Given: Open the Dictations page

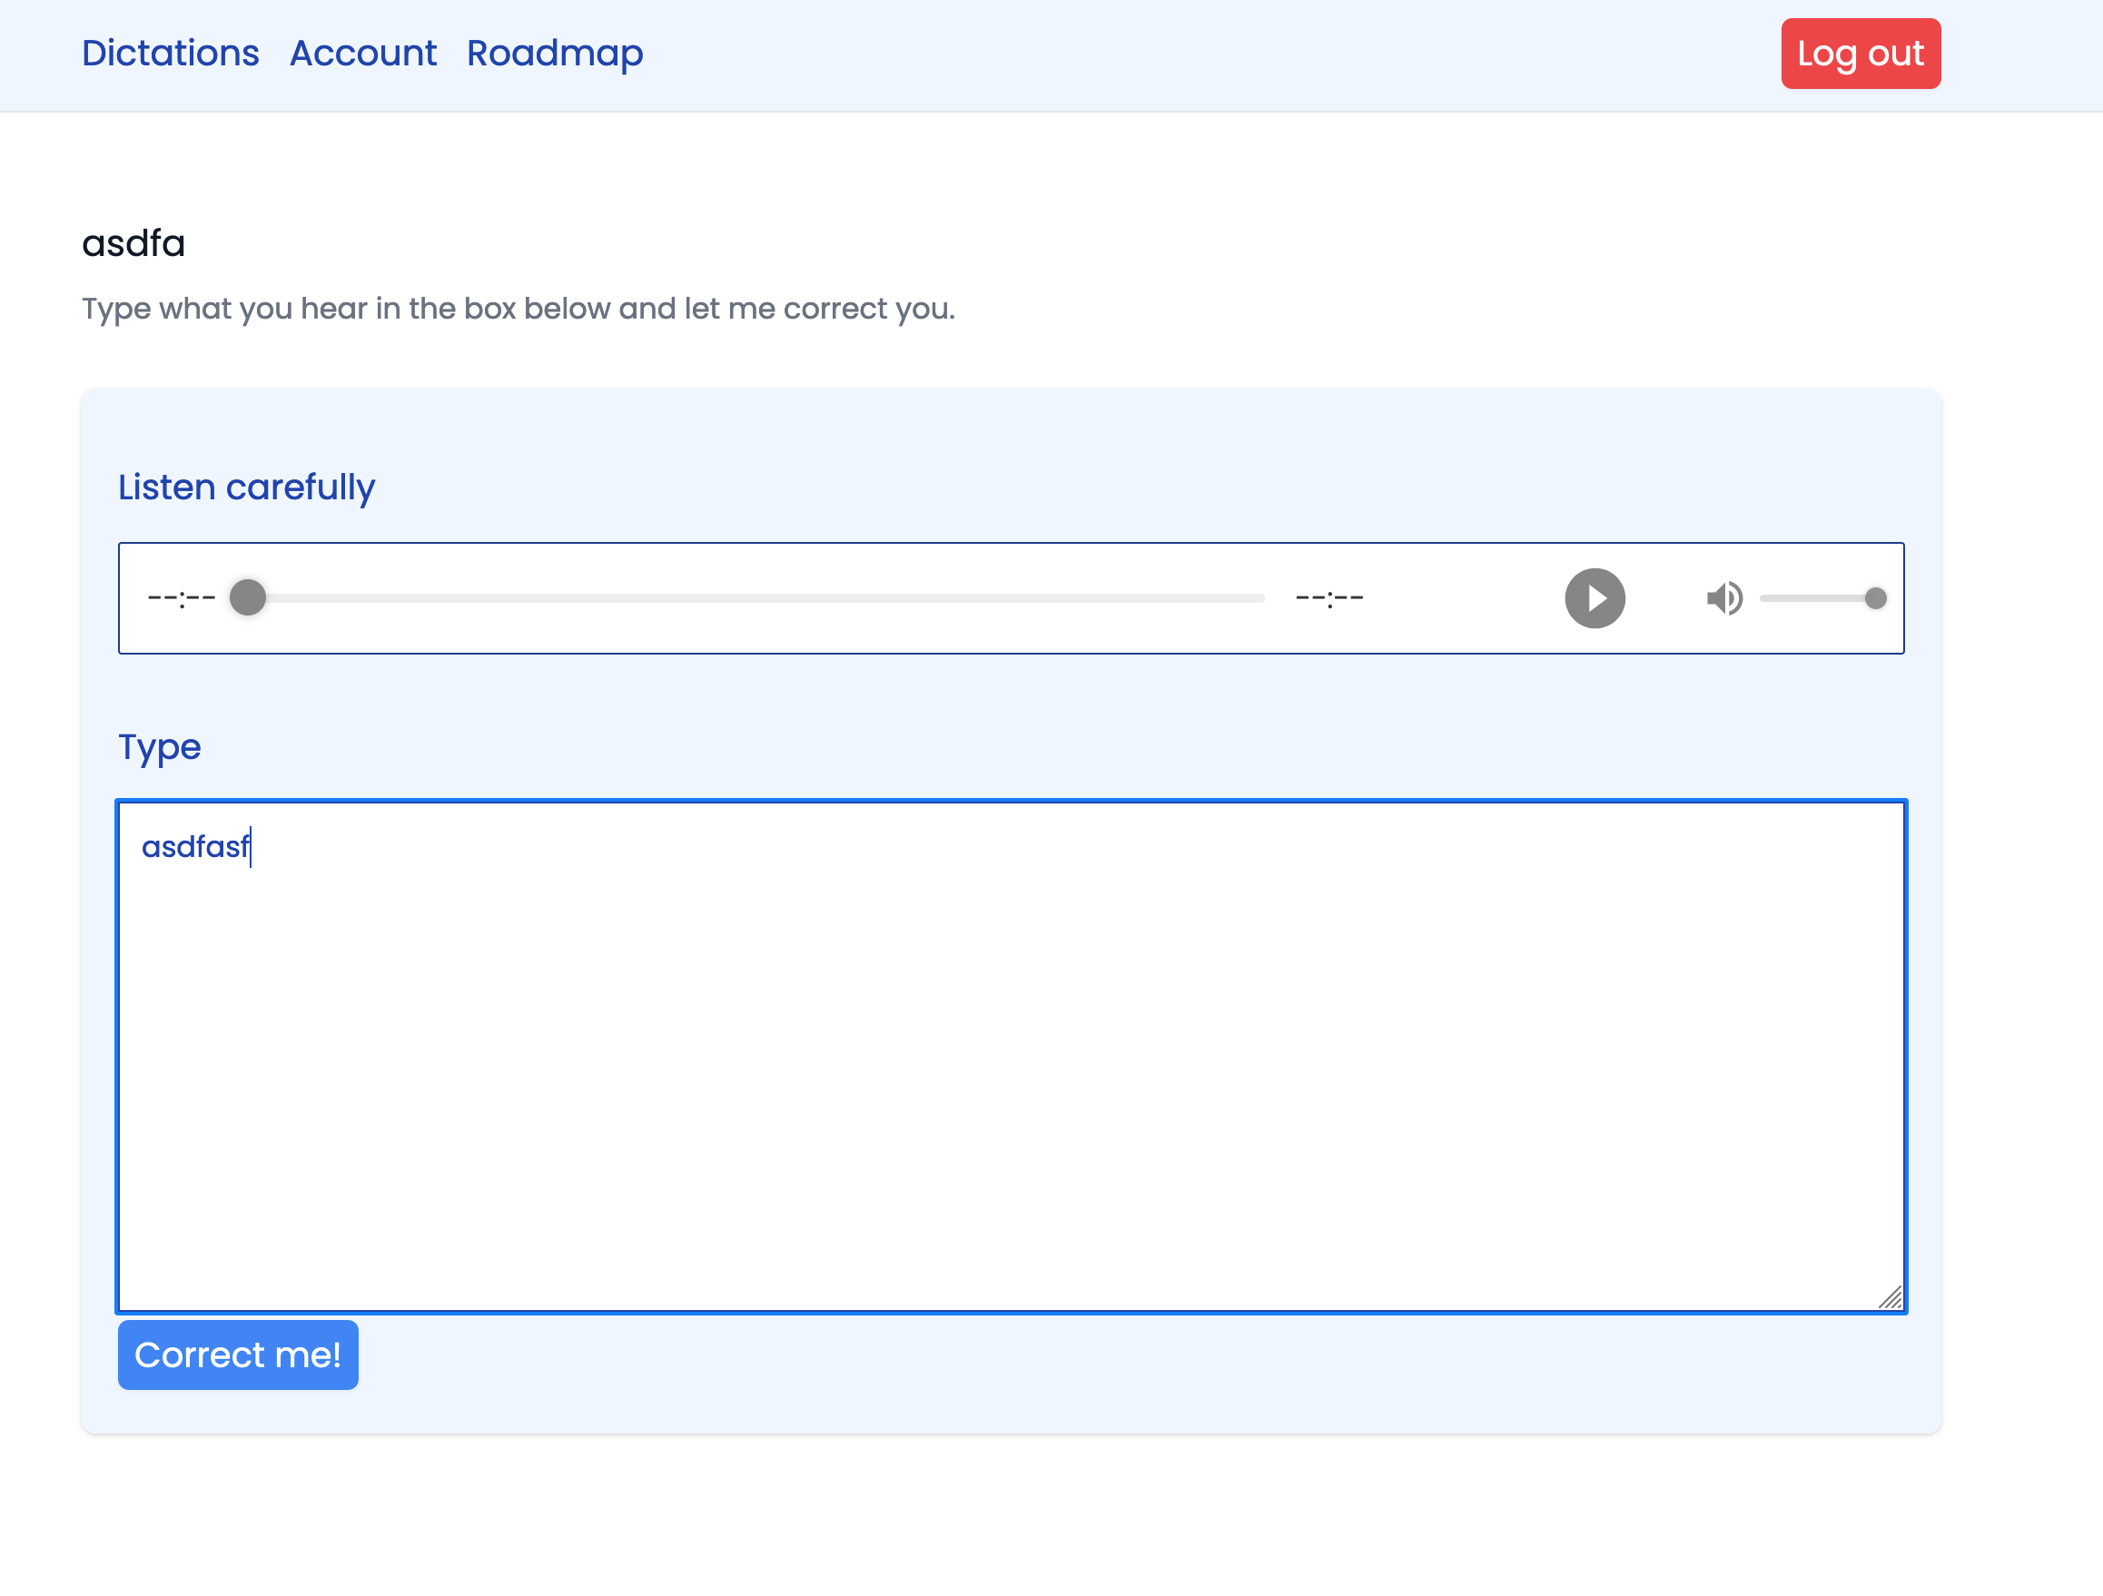Looking at the screenshot, I should click(x=170, y=54).
